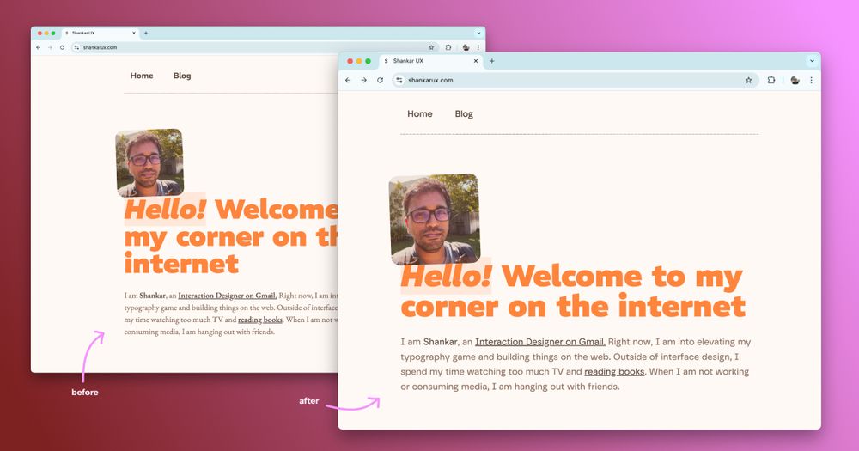The image size is (859, 451).
Task: Follow reading books link in before window
Action: (x=260, y=320)
